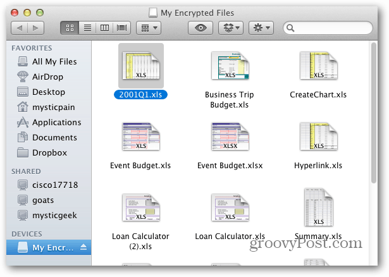Select Documents in the sidebar
The image size is (389, 277).
pyautogui.click(x=49, y=137)
